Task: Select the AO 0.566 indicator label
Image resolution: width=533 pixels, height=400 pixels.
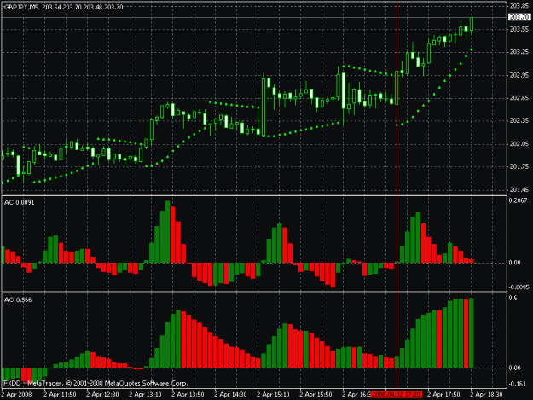Action: 18,299
